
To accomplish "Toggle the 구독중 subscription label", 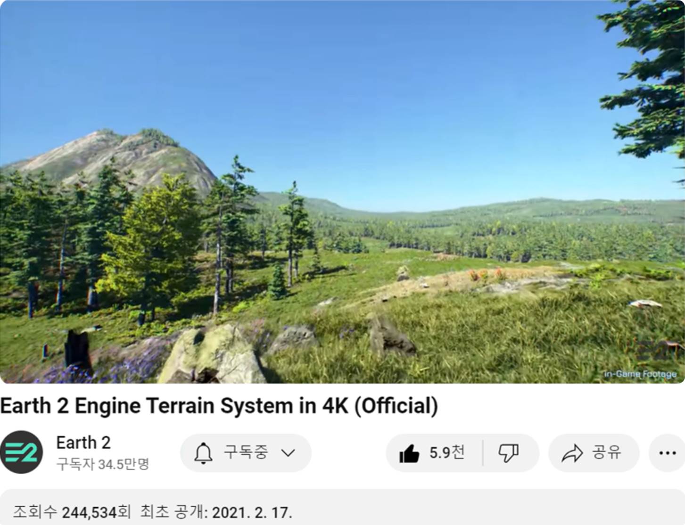I will point(246,452).
